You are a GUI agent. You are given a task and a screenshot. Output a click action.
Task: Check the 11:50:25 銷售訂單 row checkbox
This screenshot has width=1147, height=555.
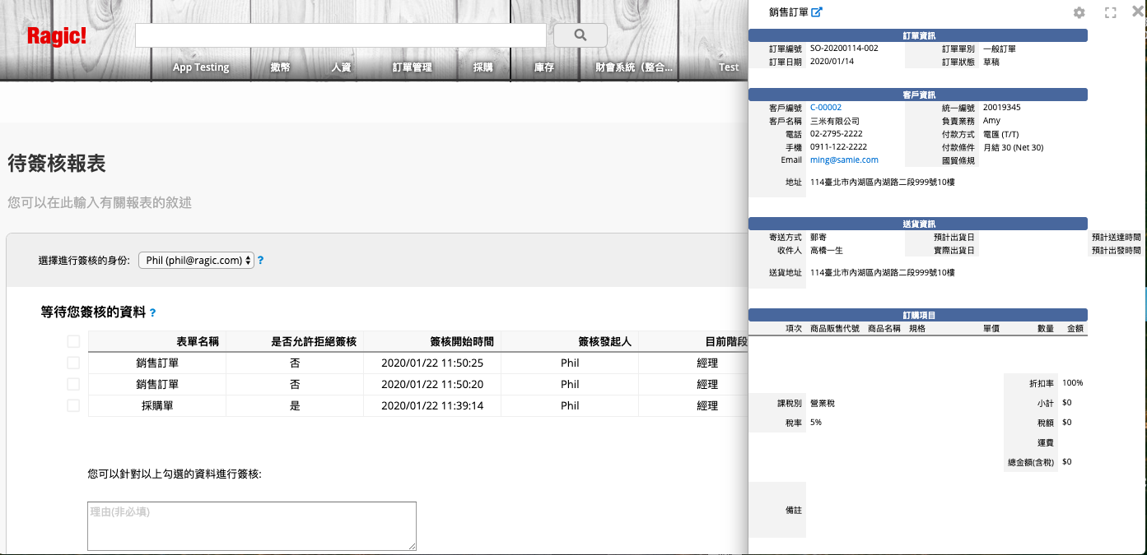click(73, 363)
